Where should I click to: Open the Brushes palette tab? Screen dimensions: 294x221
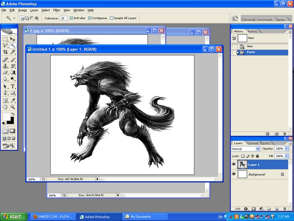pos(249,19)
